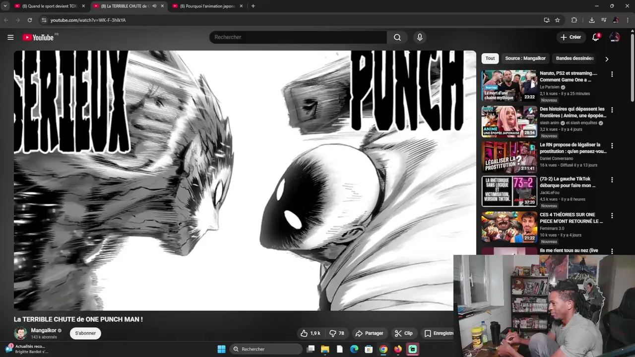Screen dimensions: 635x357
Task: Open the Anime une épopée japonaise thumbnail
Action: (509, 121)
